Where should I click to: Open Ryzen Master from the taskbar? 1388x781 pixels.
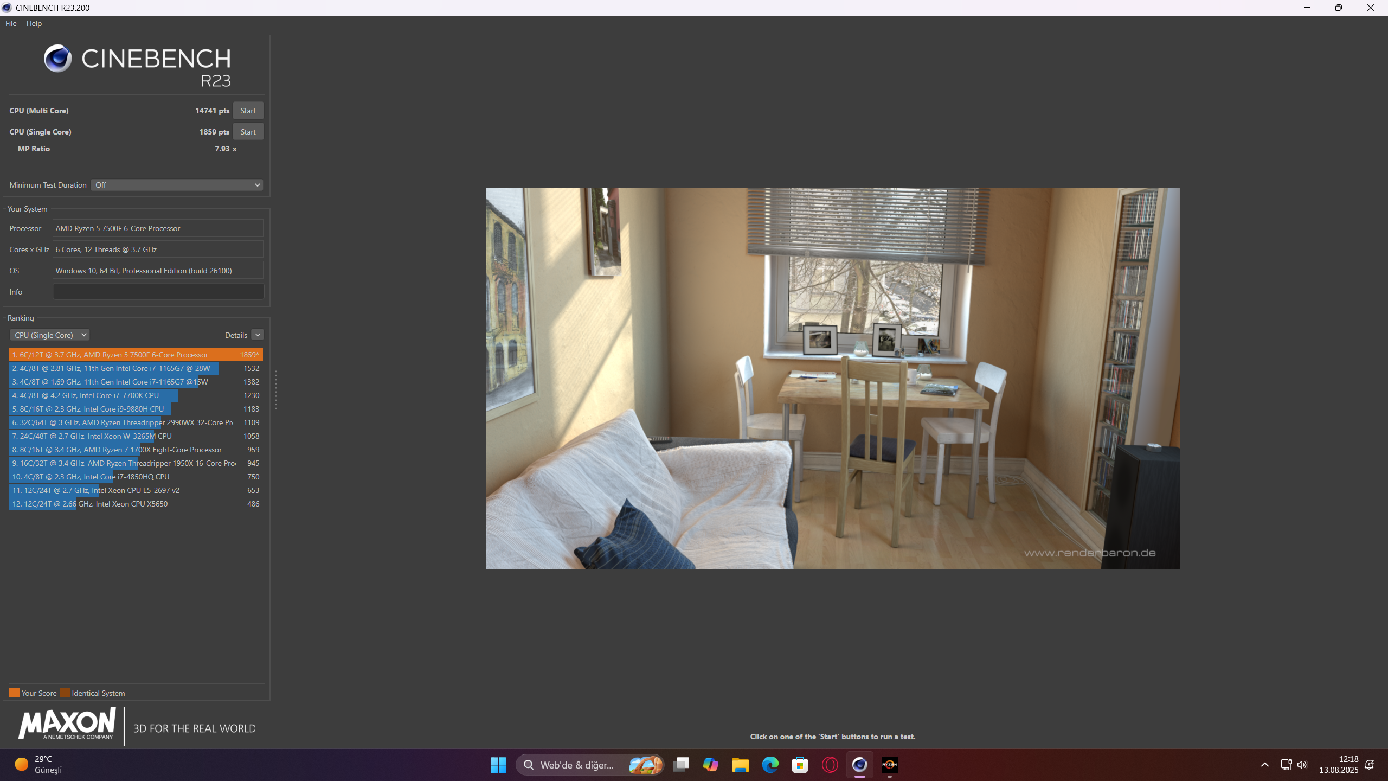point(890,765)
